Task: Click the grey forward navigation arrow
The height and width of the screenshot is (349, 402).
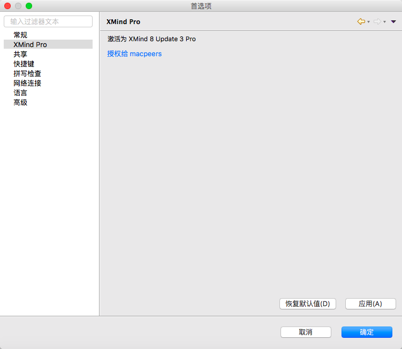Action: [x=377, y=21]
